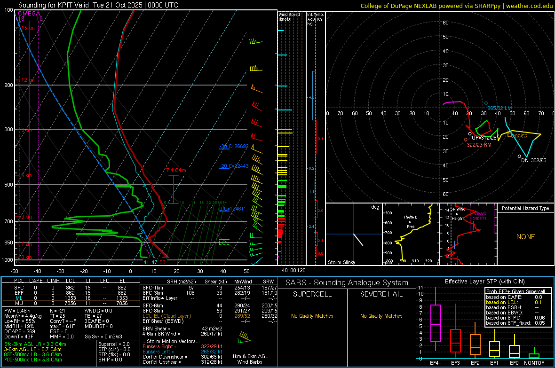This screenshot has width=555, height=368.
Task: Click the 'SARS - Sounding Analogue System' heading
Action: click(x=347, y=283)
